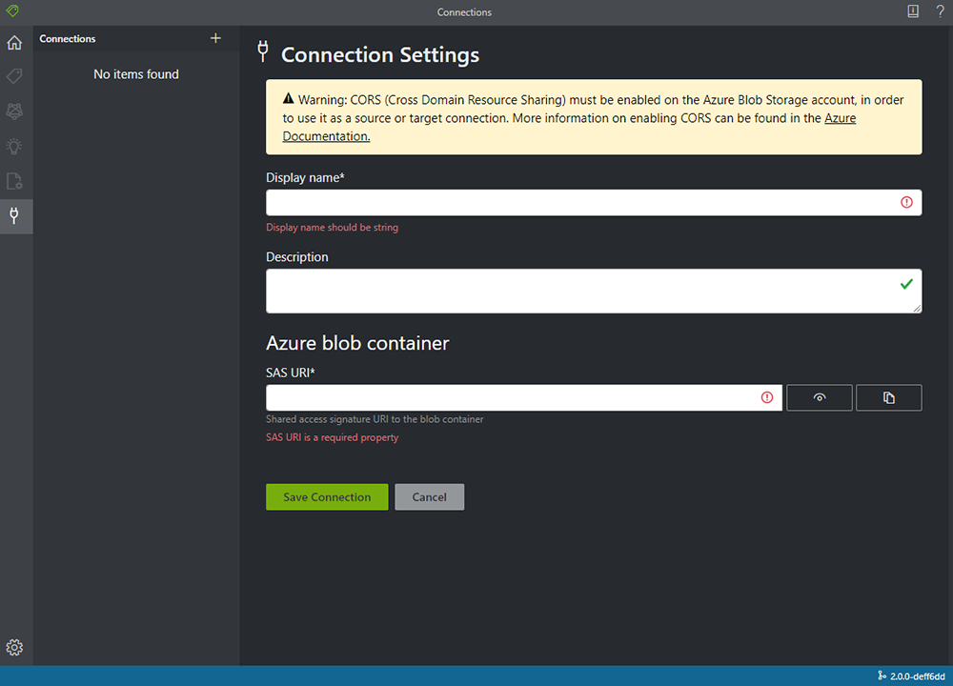Click the version 2.0.0-deff6dd status text
Screen dimensions: 953x686
917,676
